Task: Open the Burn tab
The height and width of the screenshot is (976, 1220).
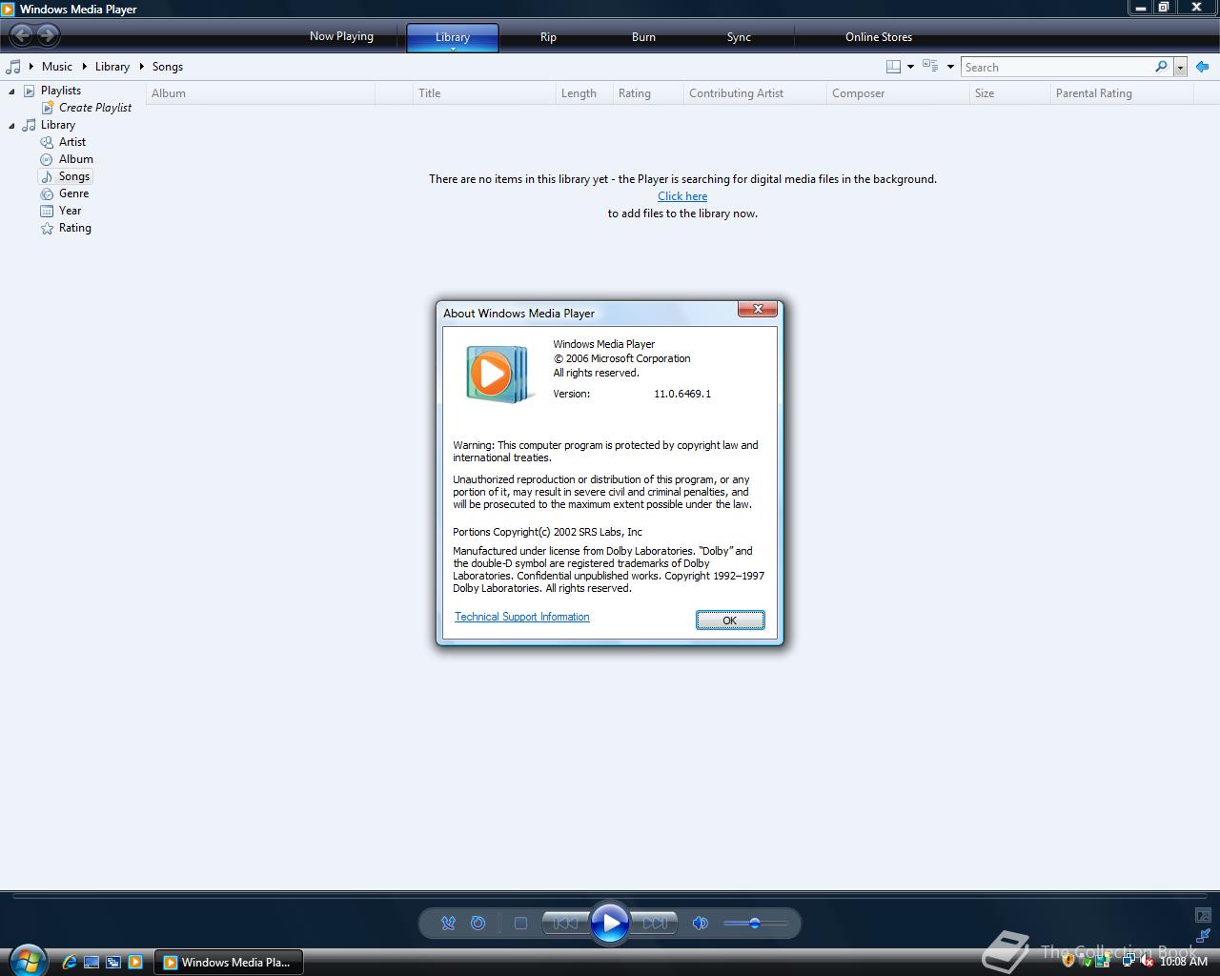Action: click(x=643, y=37)
